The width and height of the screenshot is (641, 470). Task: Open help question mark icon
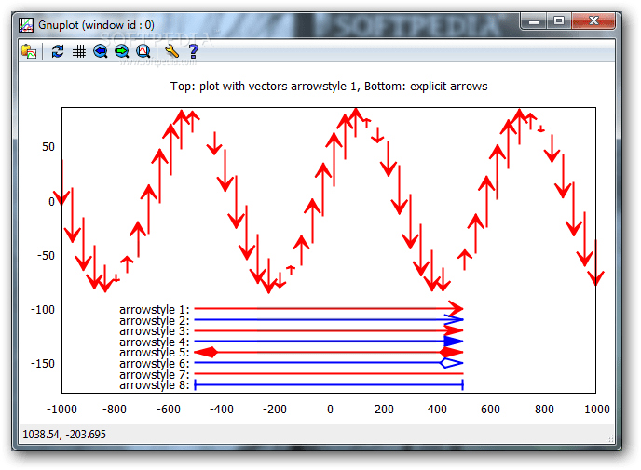pos(194,51)
